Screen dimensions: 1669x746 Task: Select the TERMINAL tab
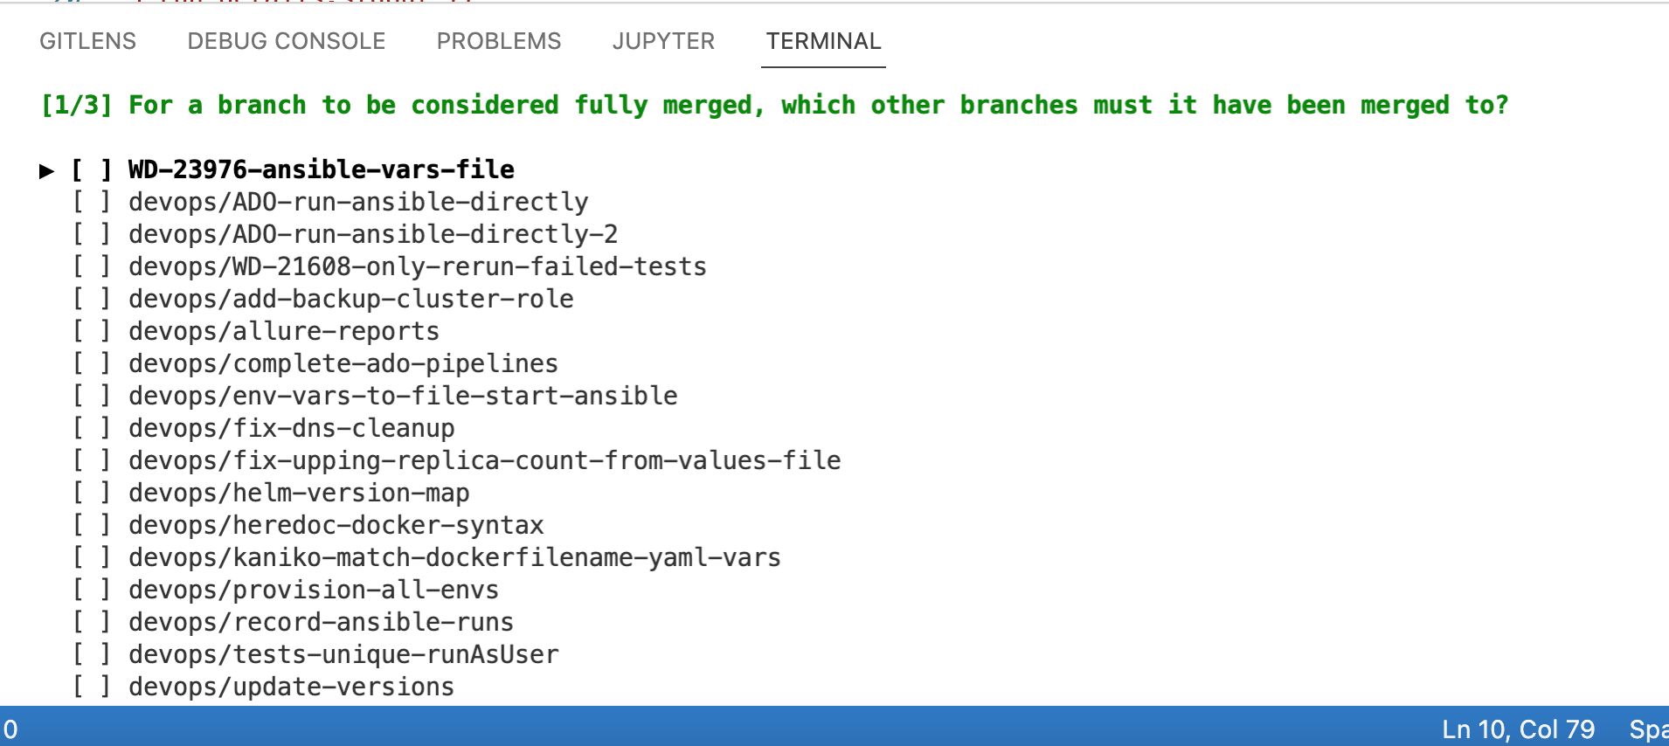822,41
